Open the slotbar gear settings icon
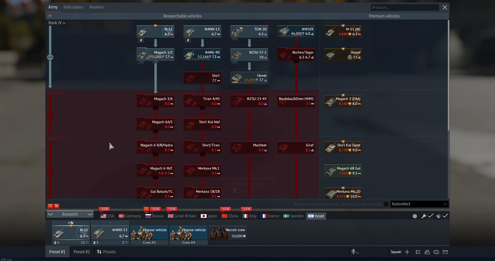The height and width of the screenshot is (261, 495). (x=415, y=216)
